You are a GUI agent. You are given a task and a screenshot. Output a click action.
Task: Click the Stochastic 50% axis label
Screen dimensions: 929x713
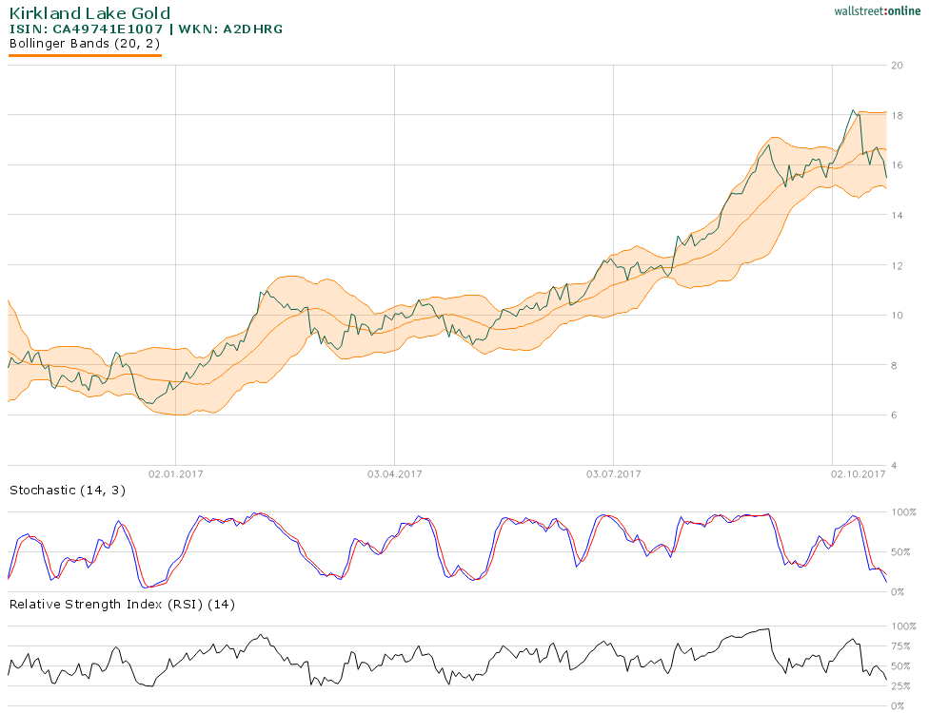pos(900,552)
